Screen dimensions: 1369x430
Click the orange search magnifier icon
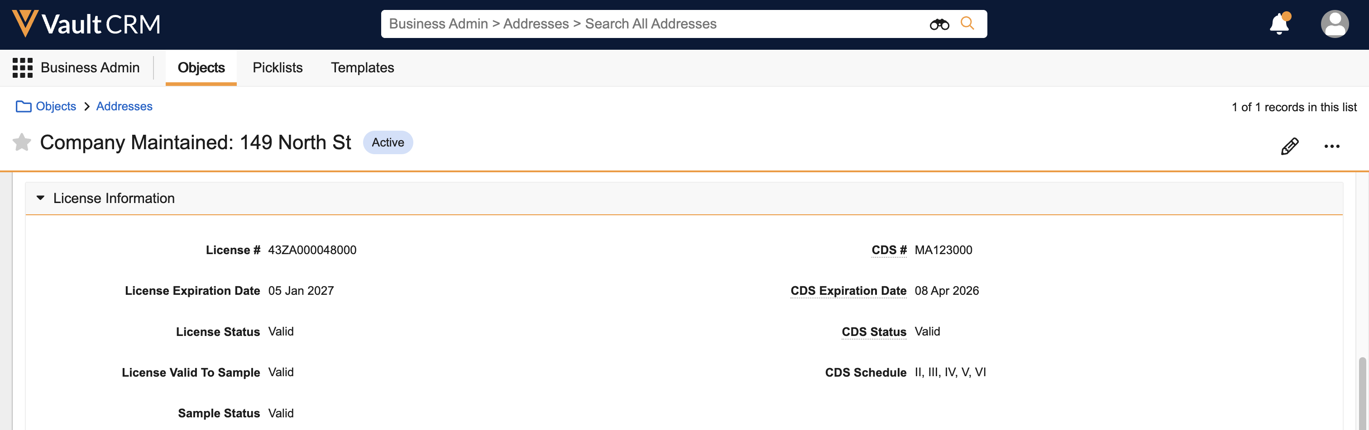point(967,24)
